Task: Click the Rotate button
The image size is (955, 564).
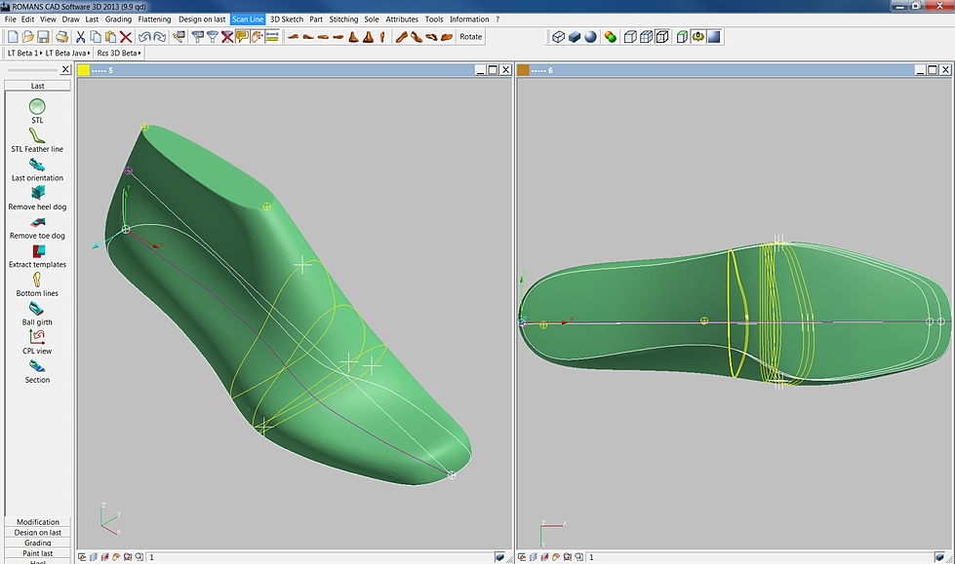Action: [471, 37]
